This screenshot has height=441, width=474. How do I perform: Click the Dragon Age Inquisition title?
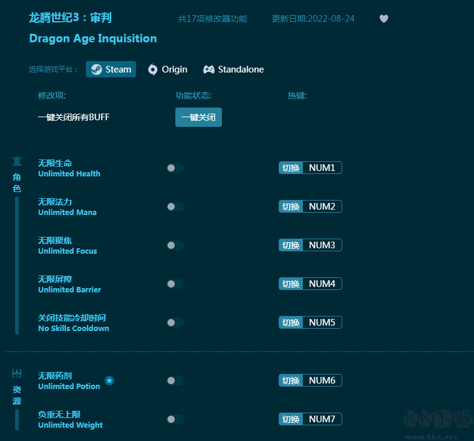[93, 39]
